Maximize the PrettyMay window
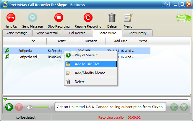Viewport: 193px width, 121px height. click(x=182, y=4)
